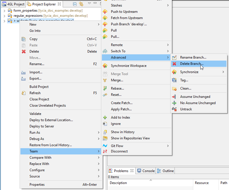Click the Assume Unchanged icon
Screen dimensions: 229x190
click(x=175, y=97)
